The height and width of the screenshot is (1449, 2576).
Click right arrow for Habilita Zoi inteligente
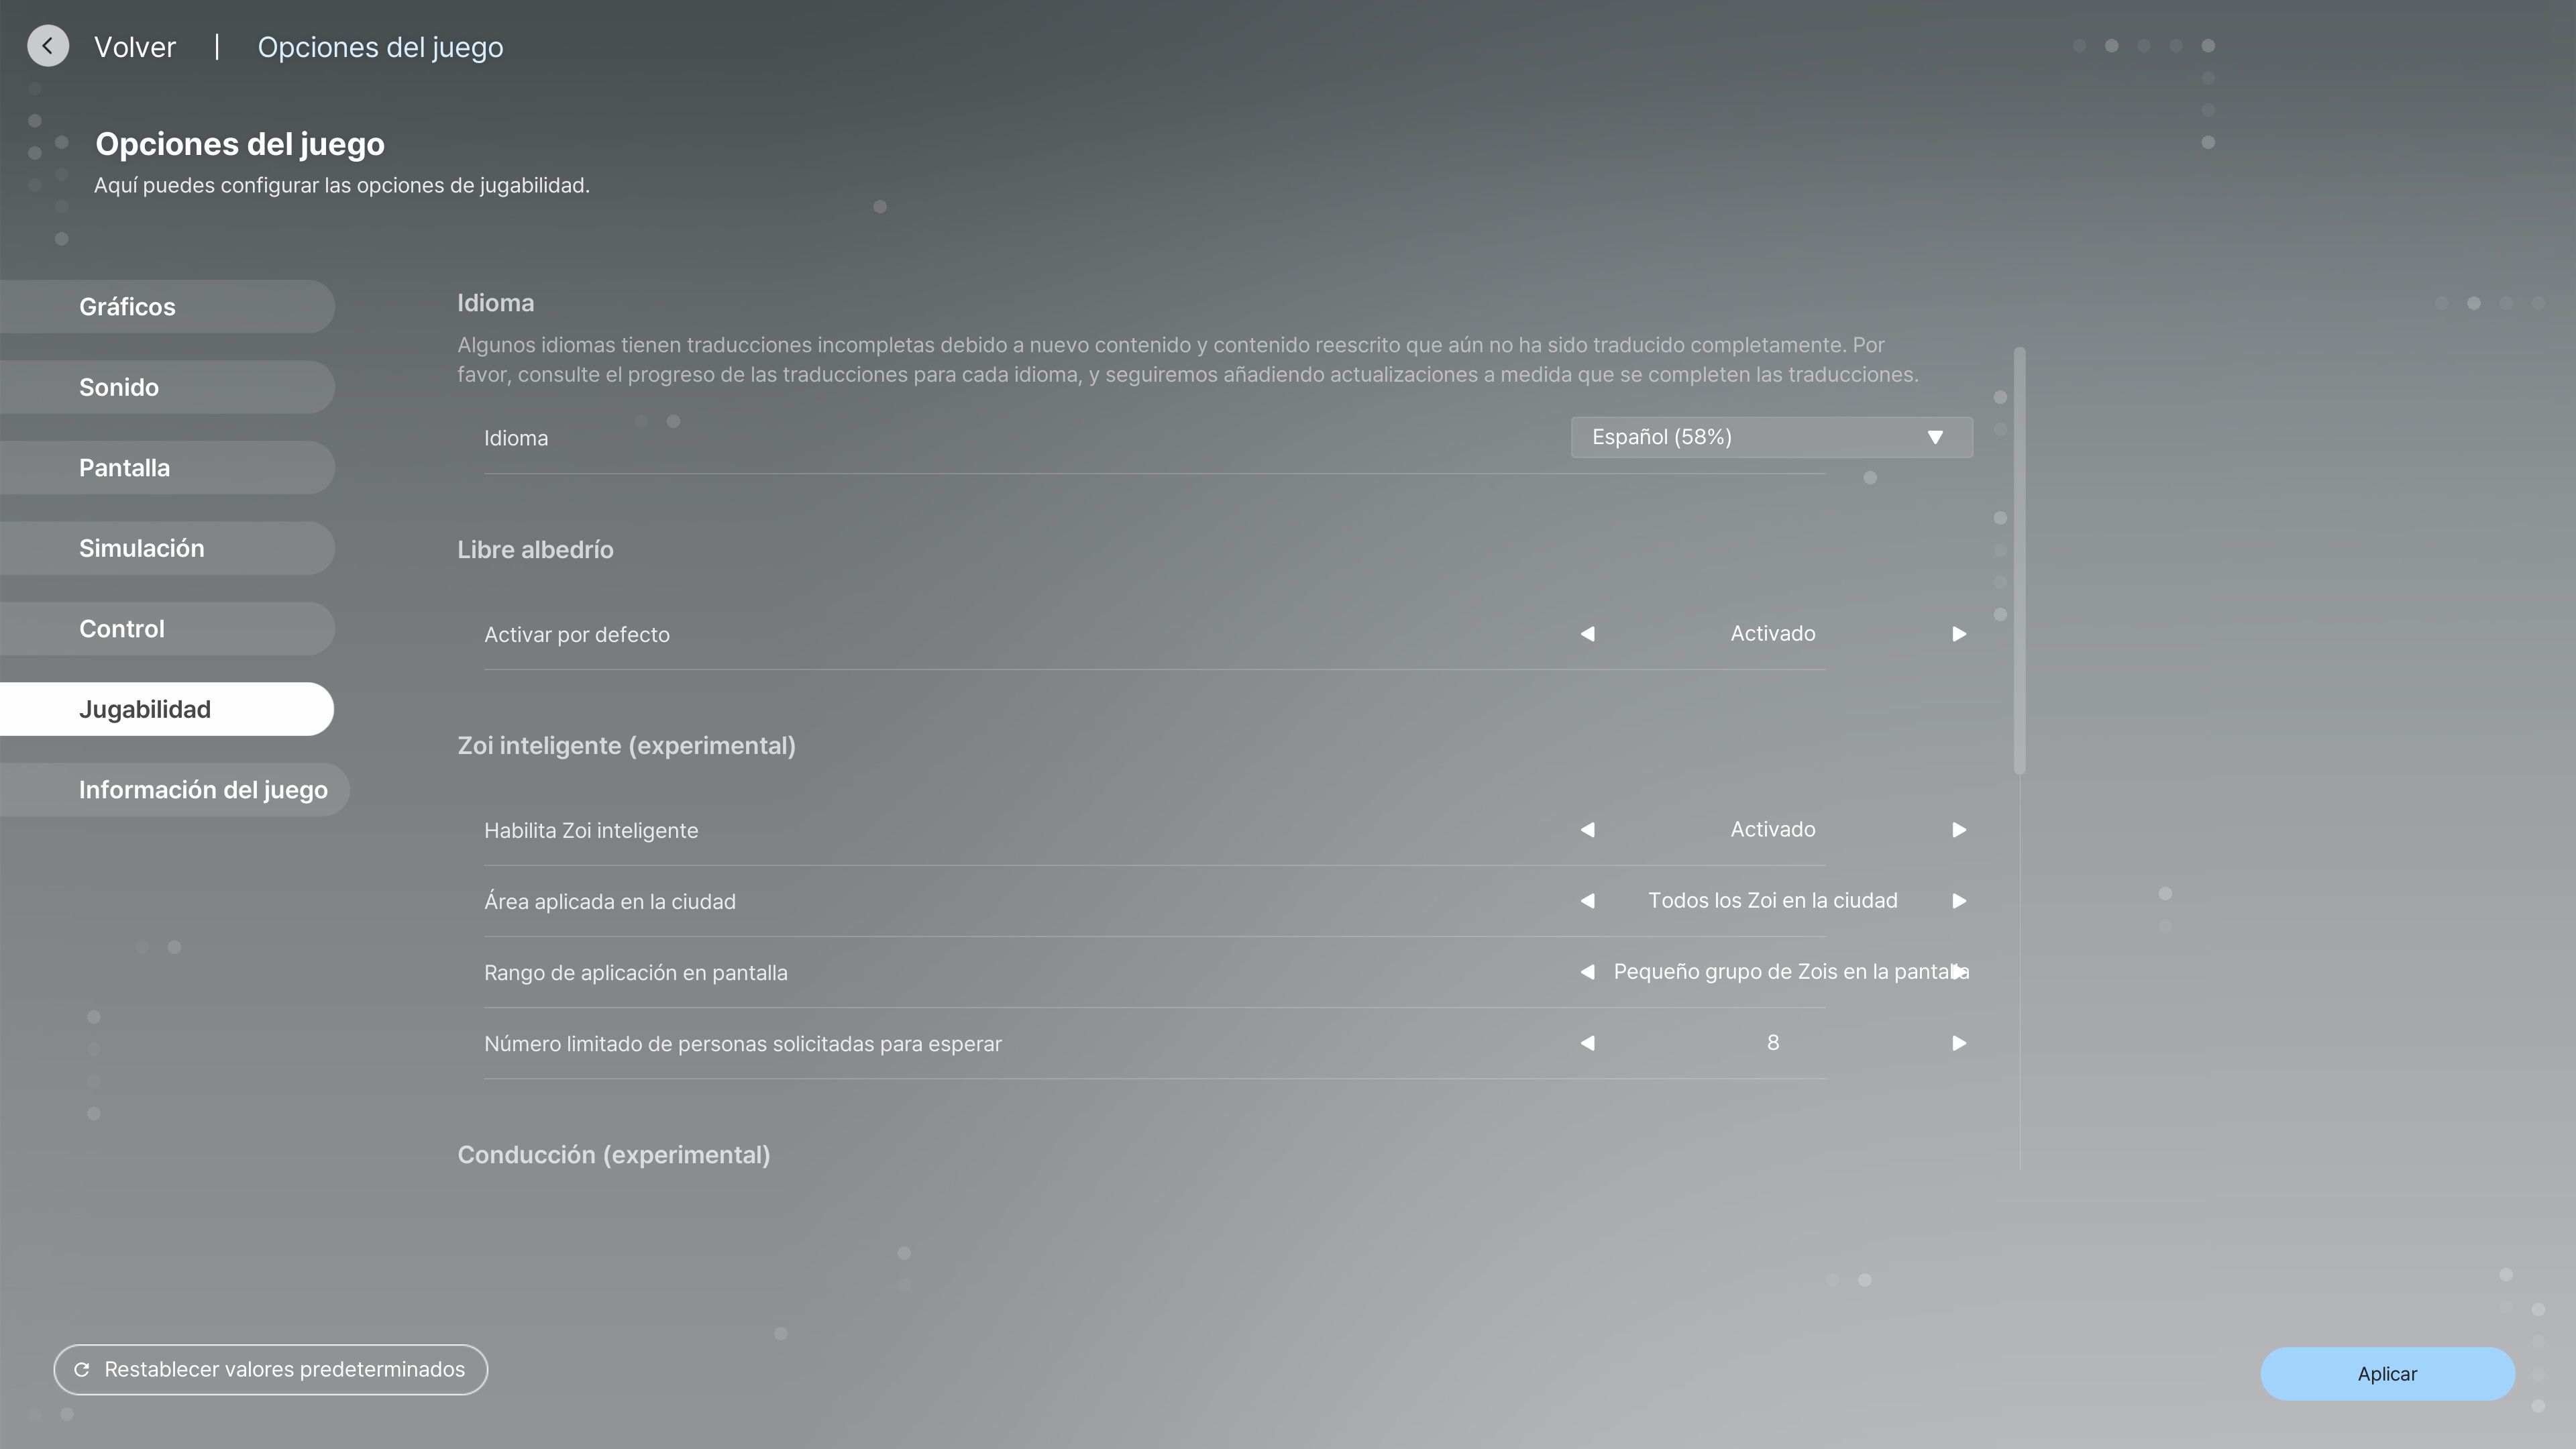point(1959,830)
